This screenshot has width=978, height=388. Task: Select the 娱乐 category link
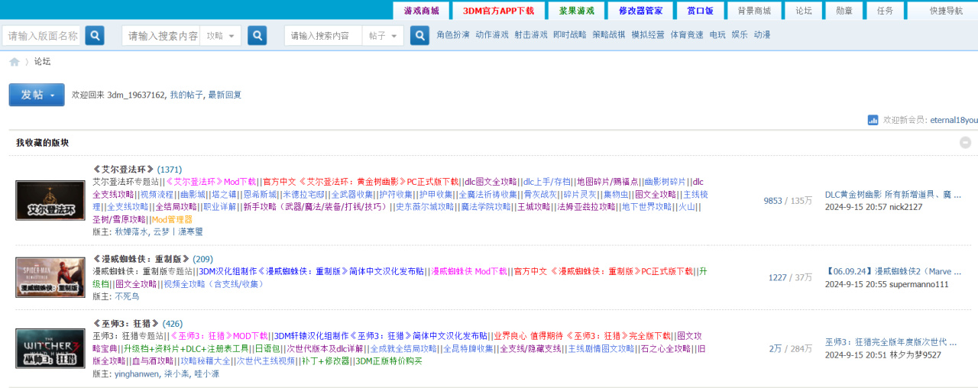pos(740,35)
